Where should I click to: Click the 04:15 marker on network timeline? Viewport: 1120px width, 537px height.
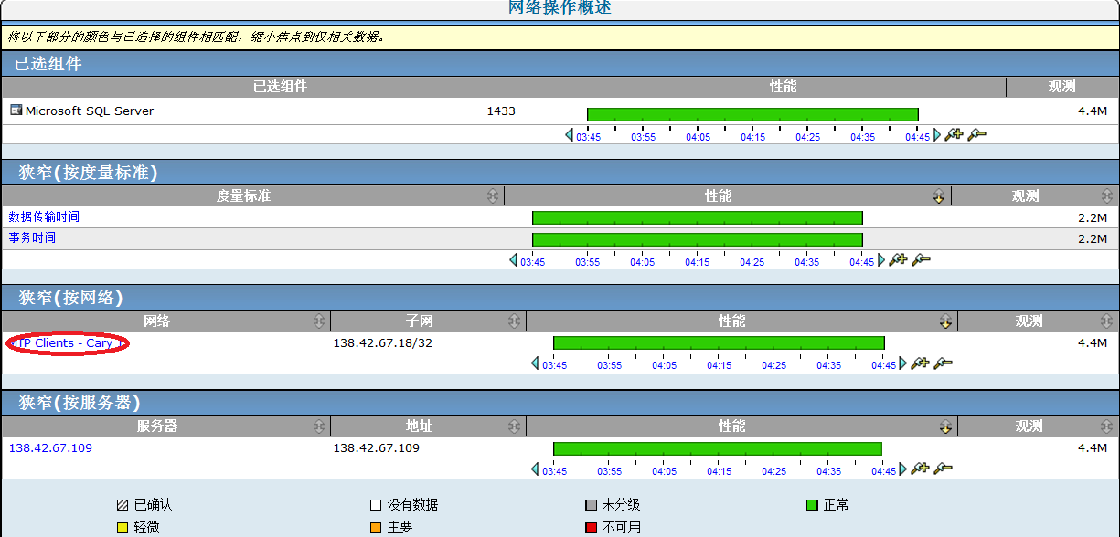click(x=719, y=365)
